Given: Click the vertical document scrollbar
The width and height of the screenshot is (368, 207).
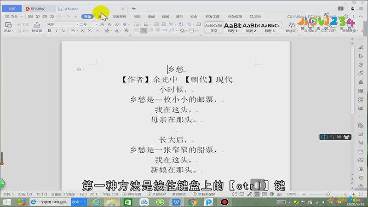Looking at the screenshot, I should (x=352, y=80).
